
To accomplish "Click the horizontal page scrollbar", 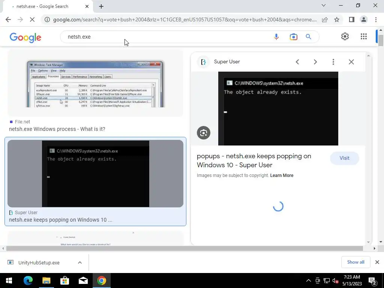I will [184, 248].
